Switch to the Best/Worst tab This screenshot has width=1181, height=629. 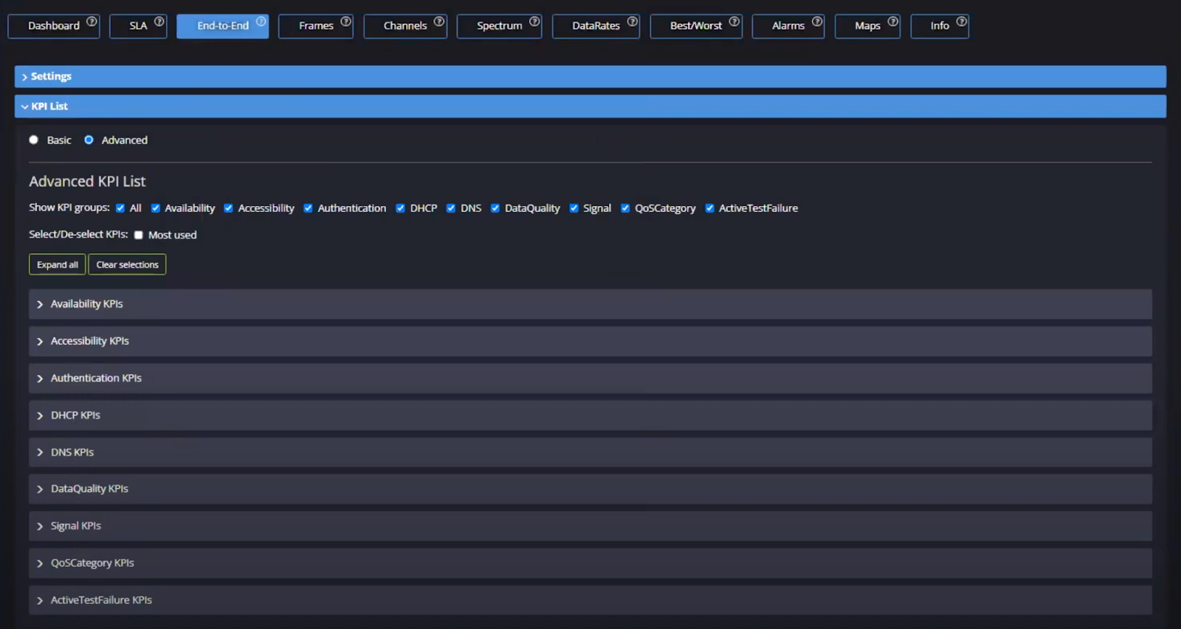coord(695,26)
